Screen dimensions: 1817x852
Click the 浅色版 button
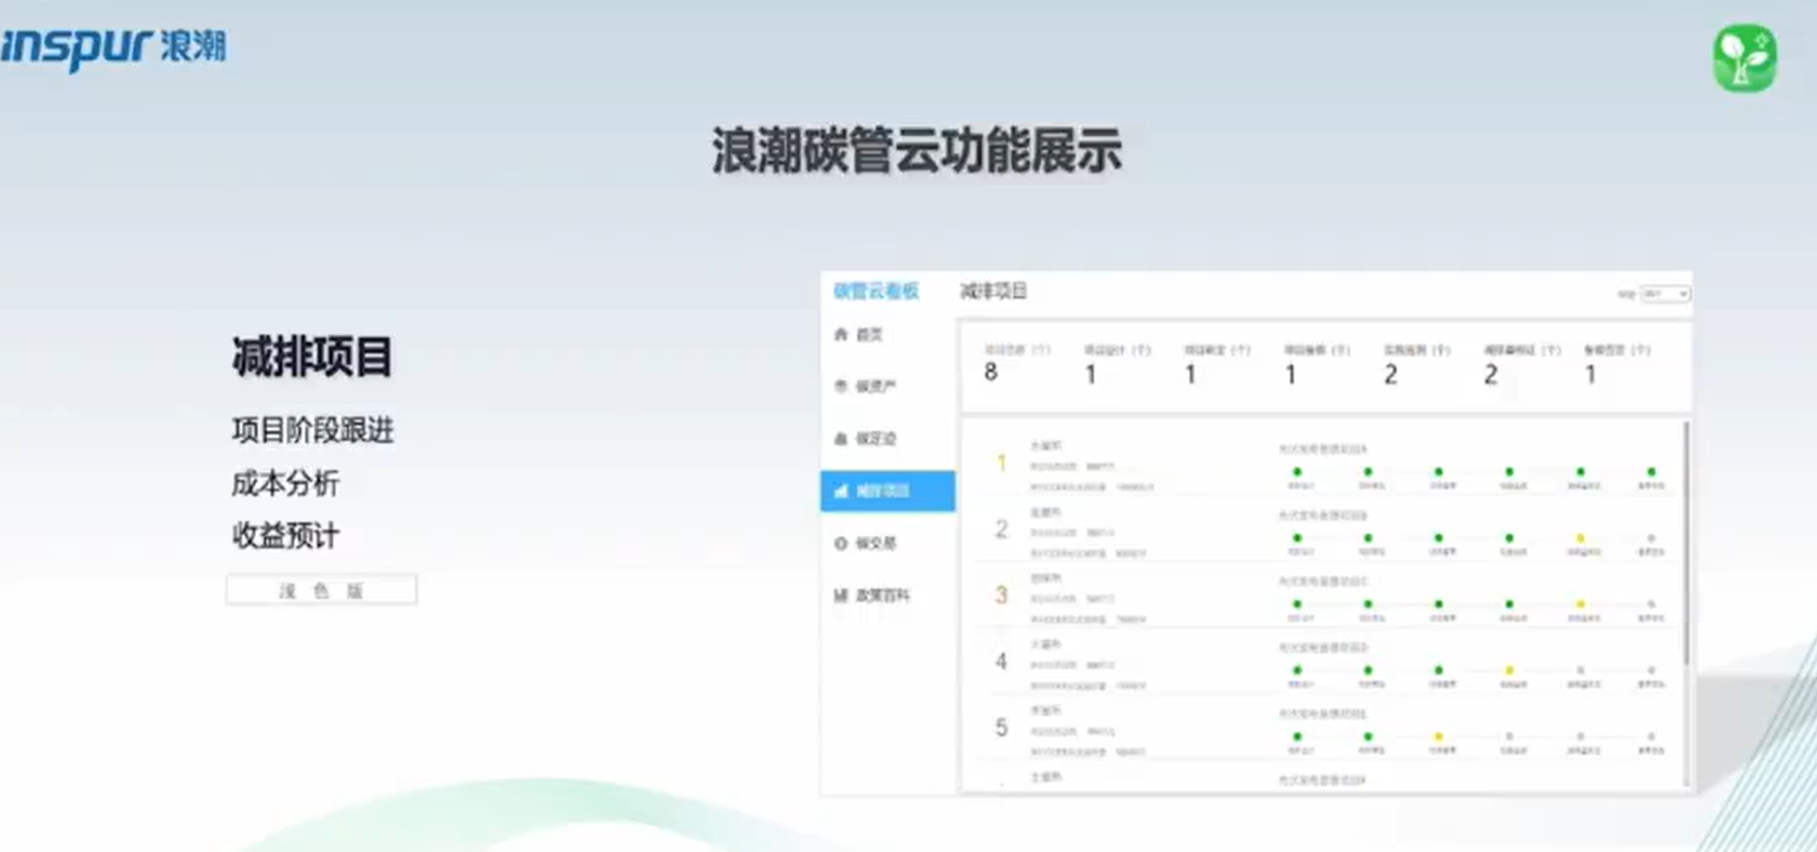click(x=322, y=590)
